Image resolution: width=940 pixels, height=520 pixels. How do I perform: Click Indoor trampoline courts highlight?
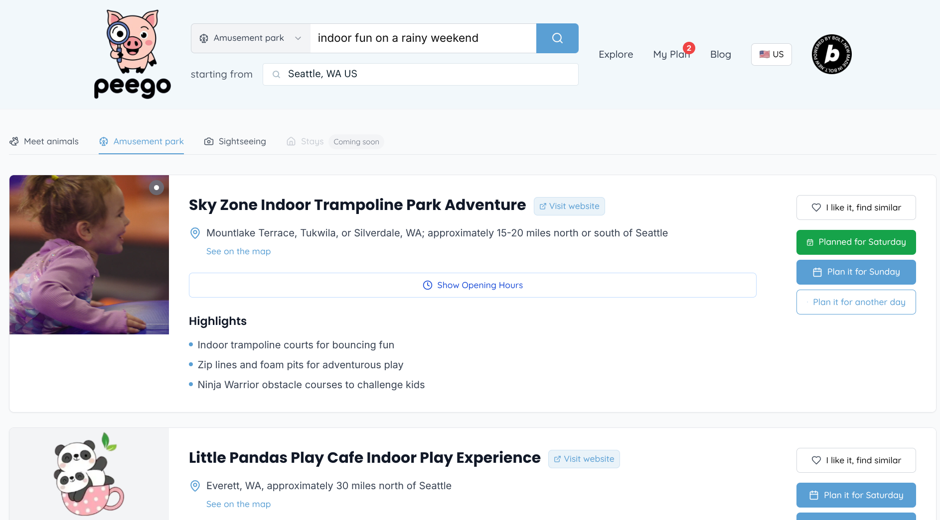(296, 345)
